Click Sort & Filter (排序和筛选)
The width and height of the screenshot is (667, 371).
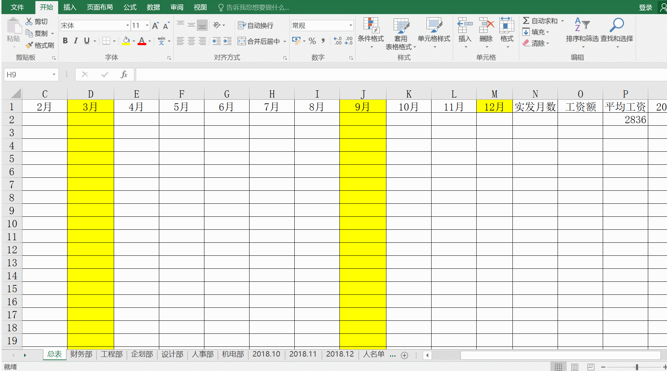point(582,33)
